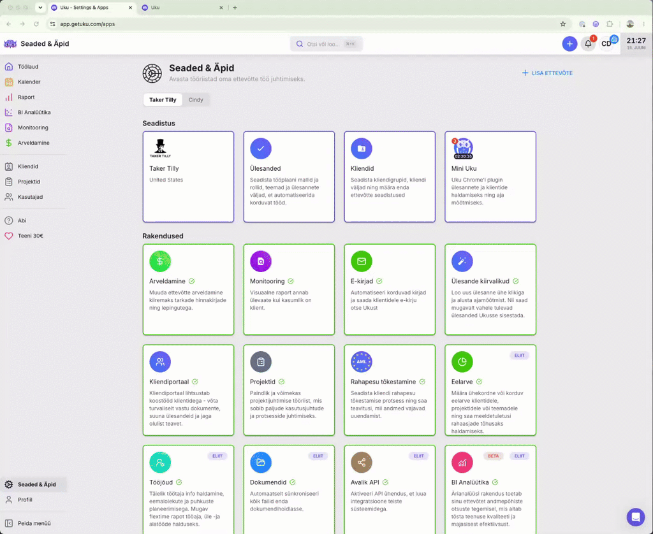Viewport: 653px width, 534px height.
Task: Click the Uku logo in header
Action: [10, 44]
